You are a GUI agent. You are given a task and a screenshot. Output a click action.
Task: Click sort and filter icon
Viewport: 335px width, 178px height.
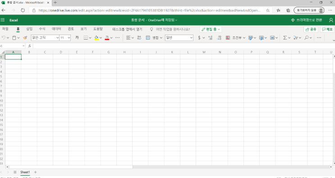tap(296, 38)
